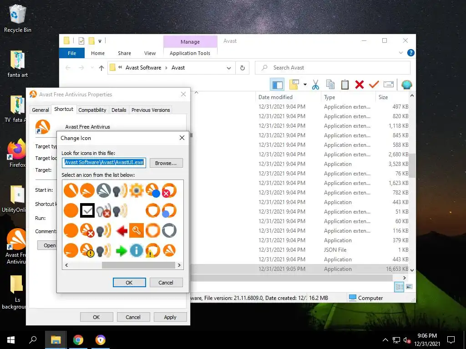Open the address bar history dropdown
Image resolution: width=466 pixels, height=349 pixels.
tap(229, 68)
